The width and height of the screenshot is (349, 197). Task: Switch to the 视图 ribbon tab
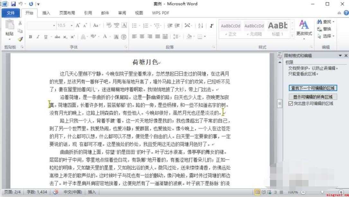coord(139,13)
